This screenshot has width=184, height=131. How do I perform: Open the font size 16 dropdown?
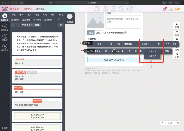(x=107, y=51)
